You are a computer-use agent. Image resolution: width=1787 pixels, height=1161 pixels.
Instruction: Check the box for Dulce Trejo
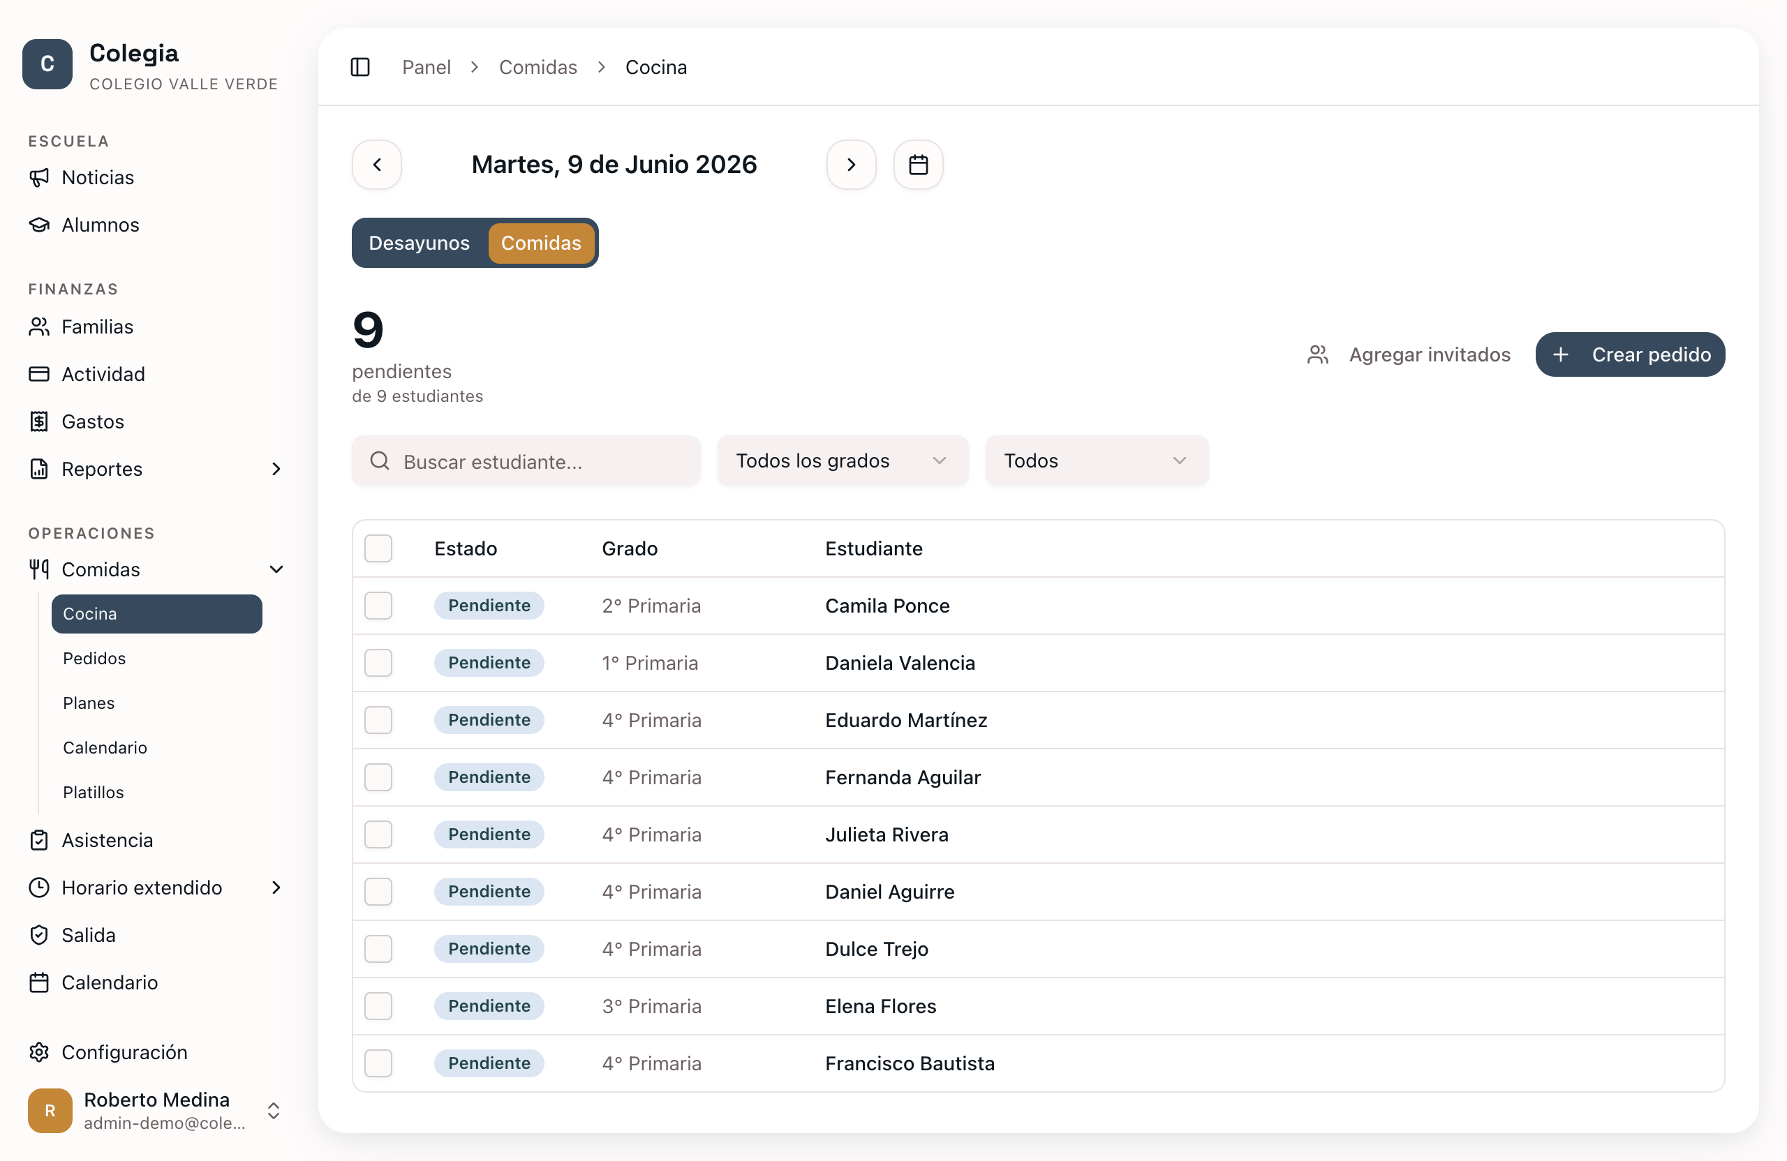(378, 948)
